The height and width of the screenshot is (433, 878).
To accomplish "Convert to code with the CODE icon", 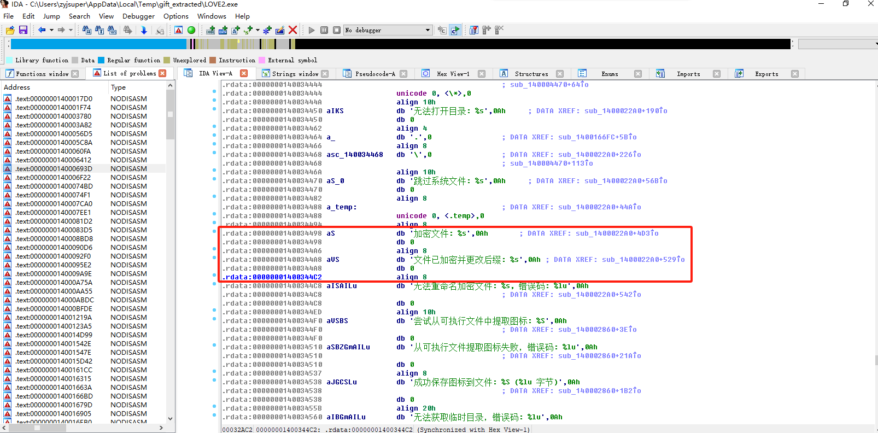I will (210, 30).
